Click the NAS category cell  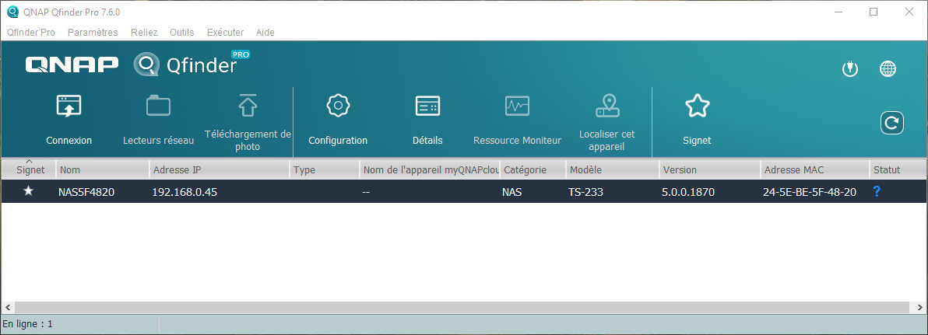pyautogui.click(x=511, y=192)
